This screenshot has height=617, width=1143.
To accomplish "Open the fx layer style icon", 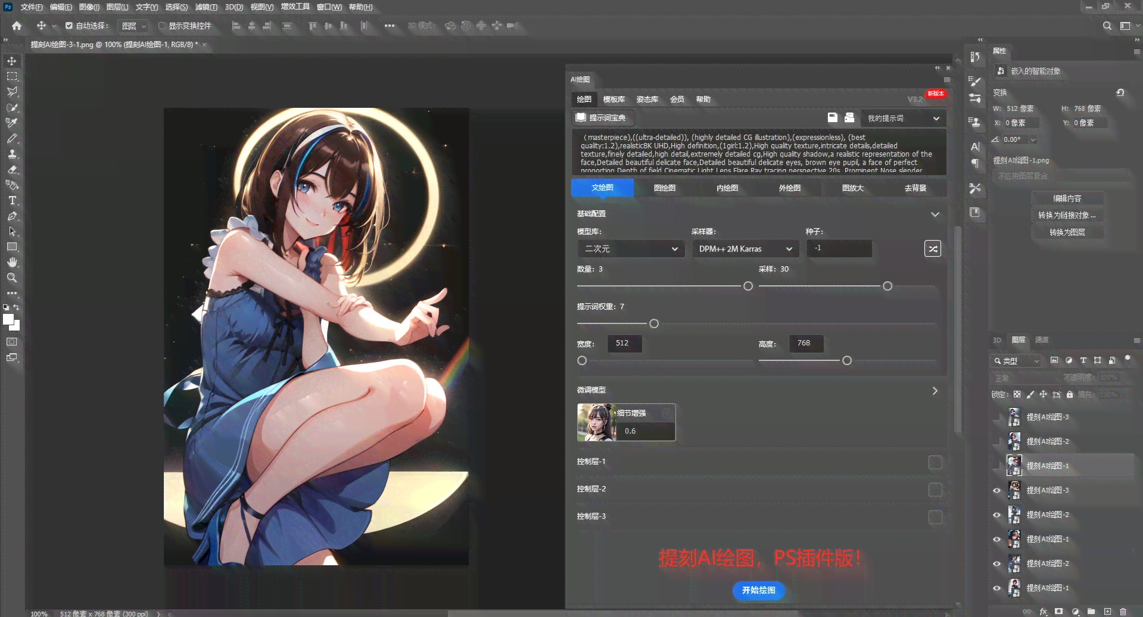I will pos(1043,612).
